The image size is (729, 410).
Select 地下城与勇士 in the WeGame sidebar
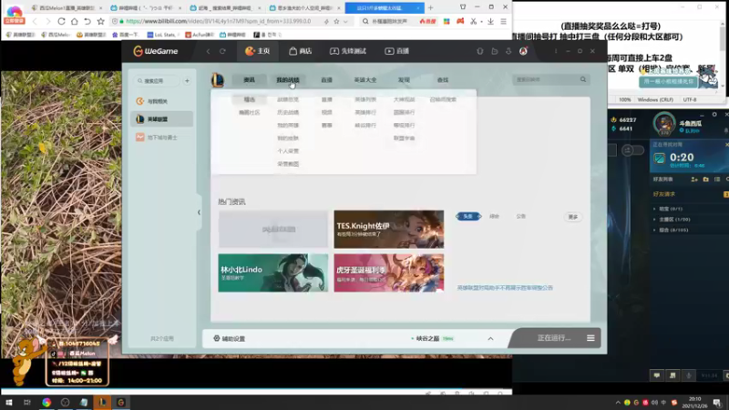(162, 138)
